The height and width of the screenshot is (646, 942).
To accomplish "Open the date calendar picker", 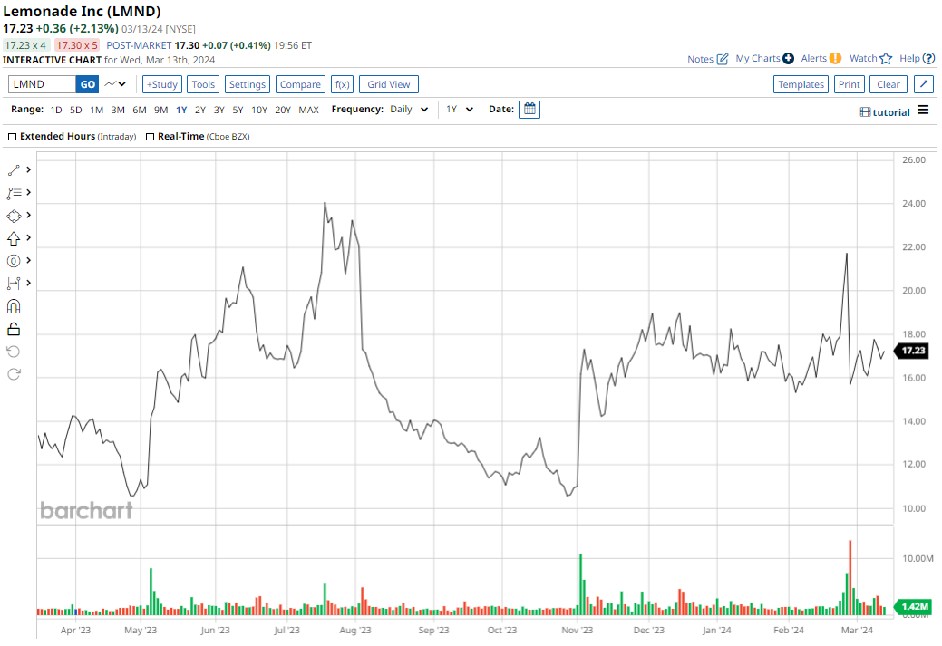I will pyautogui.click(x=530, y=110).
